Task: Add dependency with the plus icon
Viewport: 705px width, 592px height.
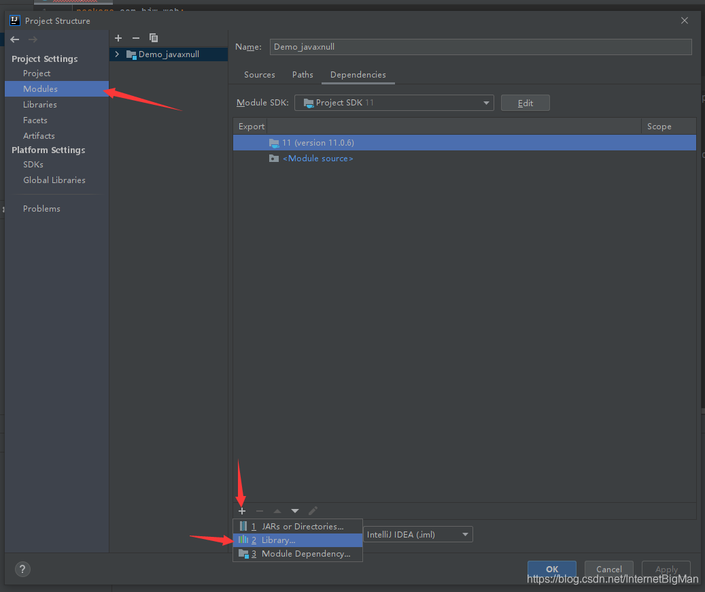Action: 242,511
